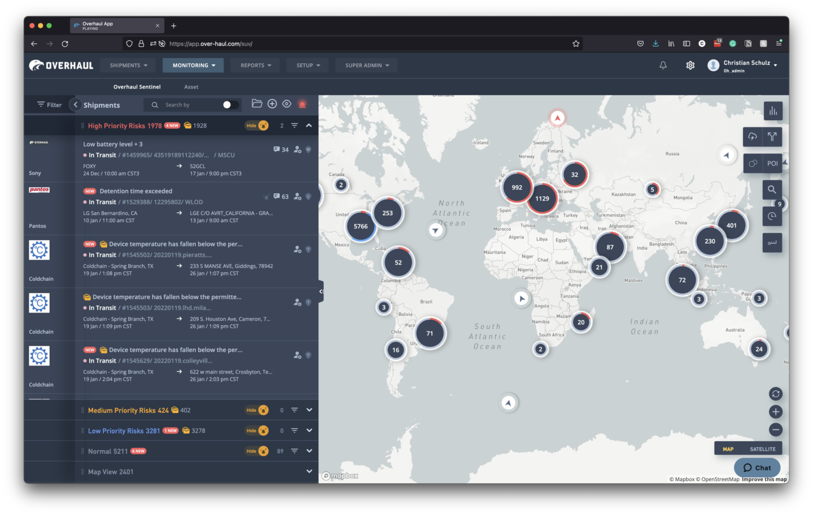The image size is (813, 515).
Task: Open the MONITORING menu
Action: (x=194, y=65)
